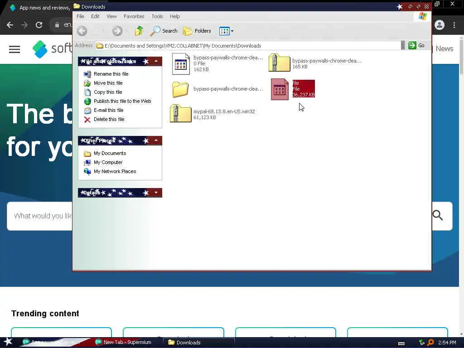Click the Forward arrow in Downloads toolbar
Image resolution: width=464 pixels, height=348 pixels.
(117, 31)
